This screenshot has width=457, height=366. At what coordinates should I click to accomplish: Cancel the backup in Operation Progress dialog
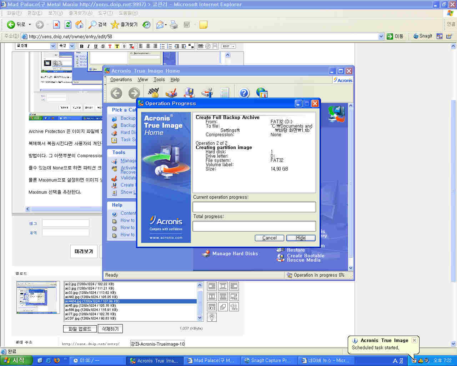[x=270, y=238]
